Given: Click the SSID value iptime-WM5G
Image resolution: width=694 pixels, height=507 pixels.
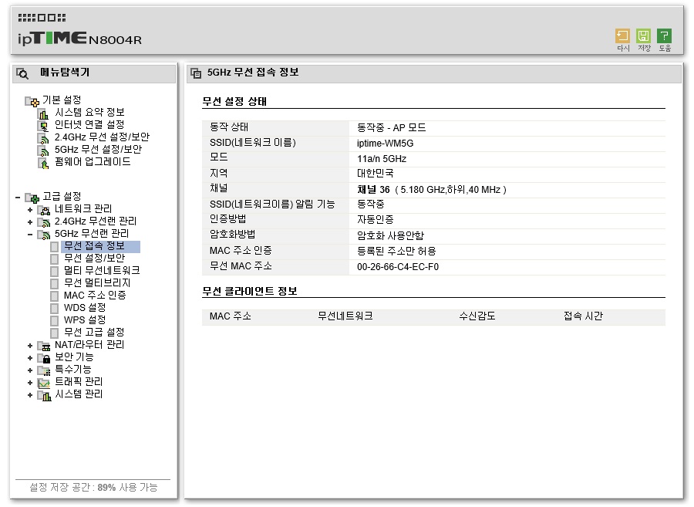Looking at the screenshot, I should pos(385,144).
